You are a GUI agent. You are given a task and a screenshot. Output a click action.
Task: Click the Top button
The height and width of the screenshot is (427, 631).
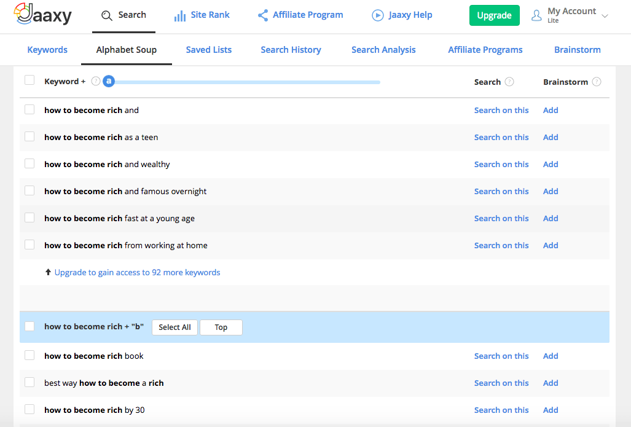(221, 327)
